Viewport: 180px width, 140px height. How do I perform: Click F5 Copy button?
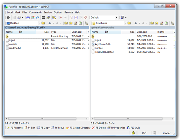(43, 128)
